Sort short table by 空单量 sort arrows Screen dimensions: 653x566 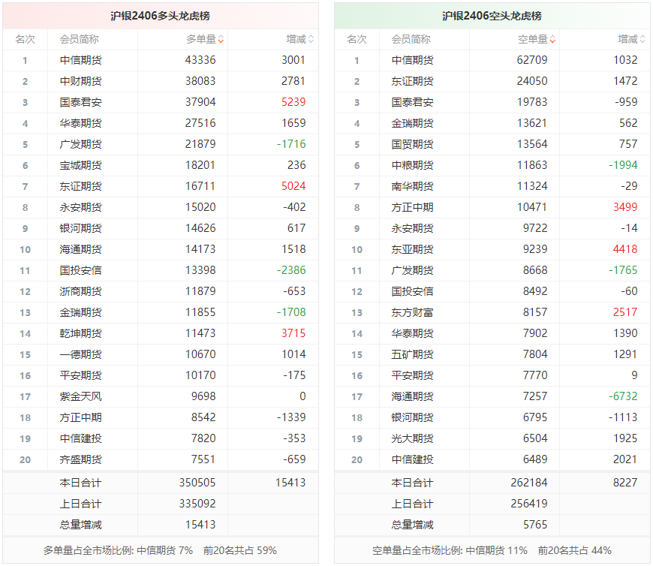click(x=552, y=39)
